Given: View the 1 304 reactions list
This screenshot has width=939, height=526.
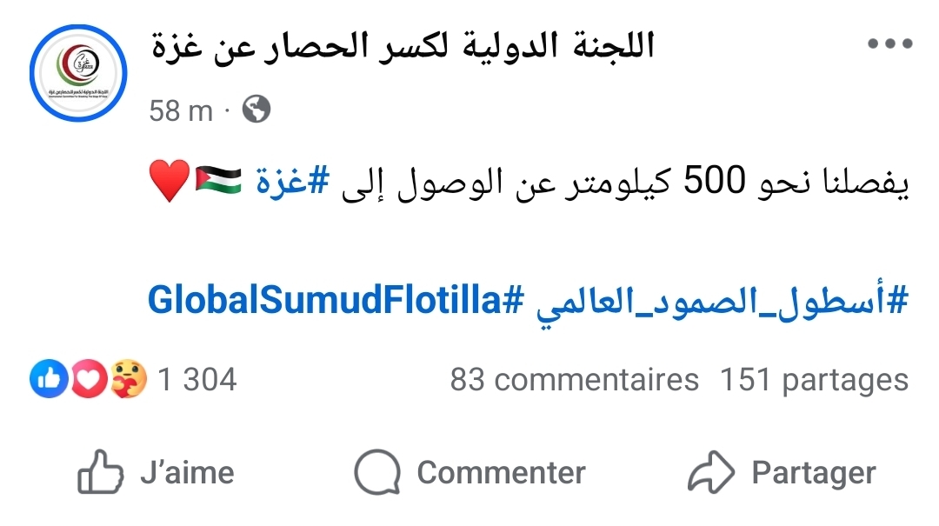Looking at the screenshot, I should pos(196,380).
